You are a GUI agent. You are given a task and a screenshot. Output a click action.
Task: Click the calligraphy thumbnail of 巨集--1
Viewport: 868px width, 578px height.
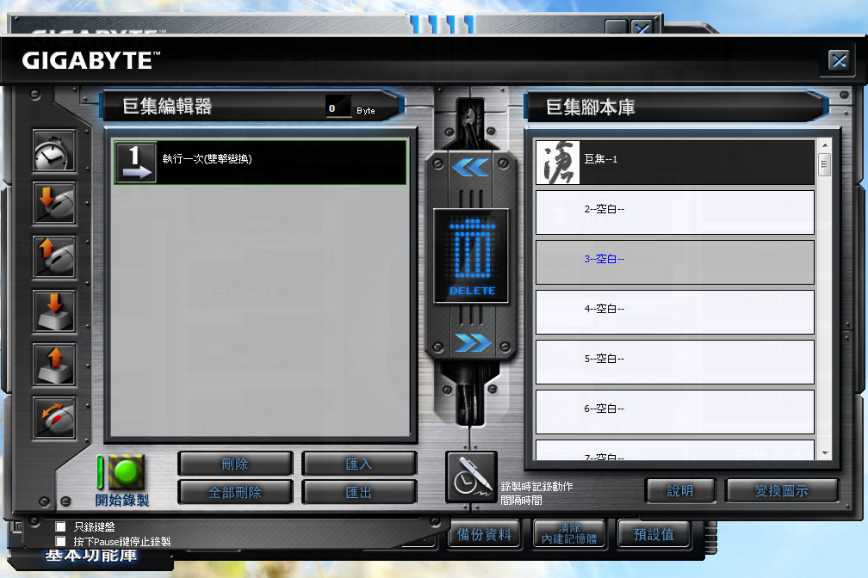[558, 162]
